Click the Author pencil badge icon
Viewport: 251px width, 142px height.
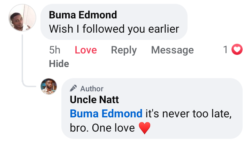(73, 88)
